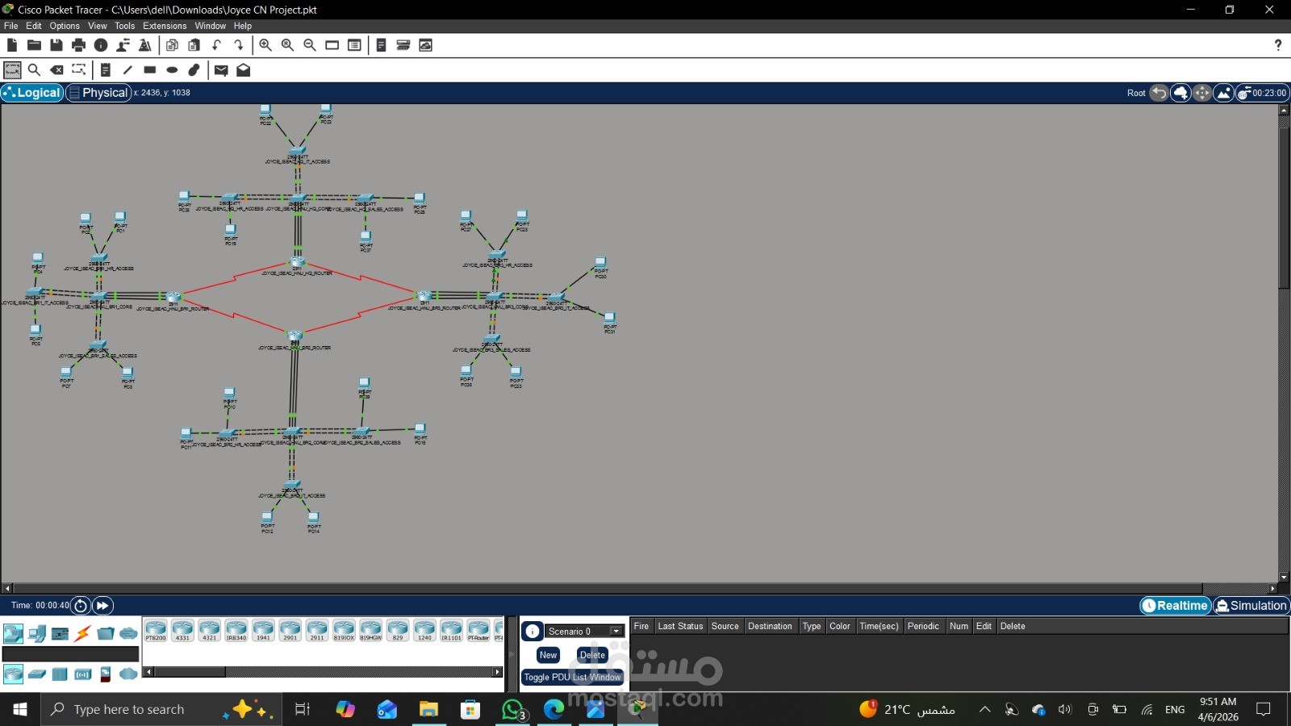
Task: Add a Complex PDU with the open envelope
Action: tap(243, 70)
